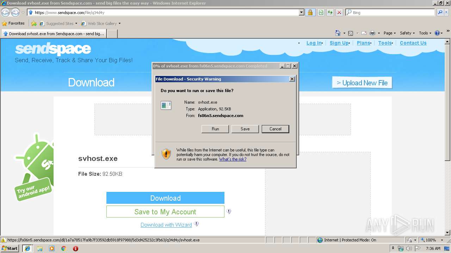Open the address bar URL dropdown
This screenshot has height=253, width=451.
301,12
